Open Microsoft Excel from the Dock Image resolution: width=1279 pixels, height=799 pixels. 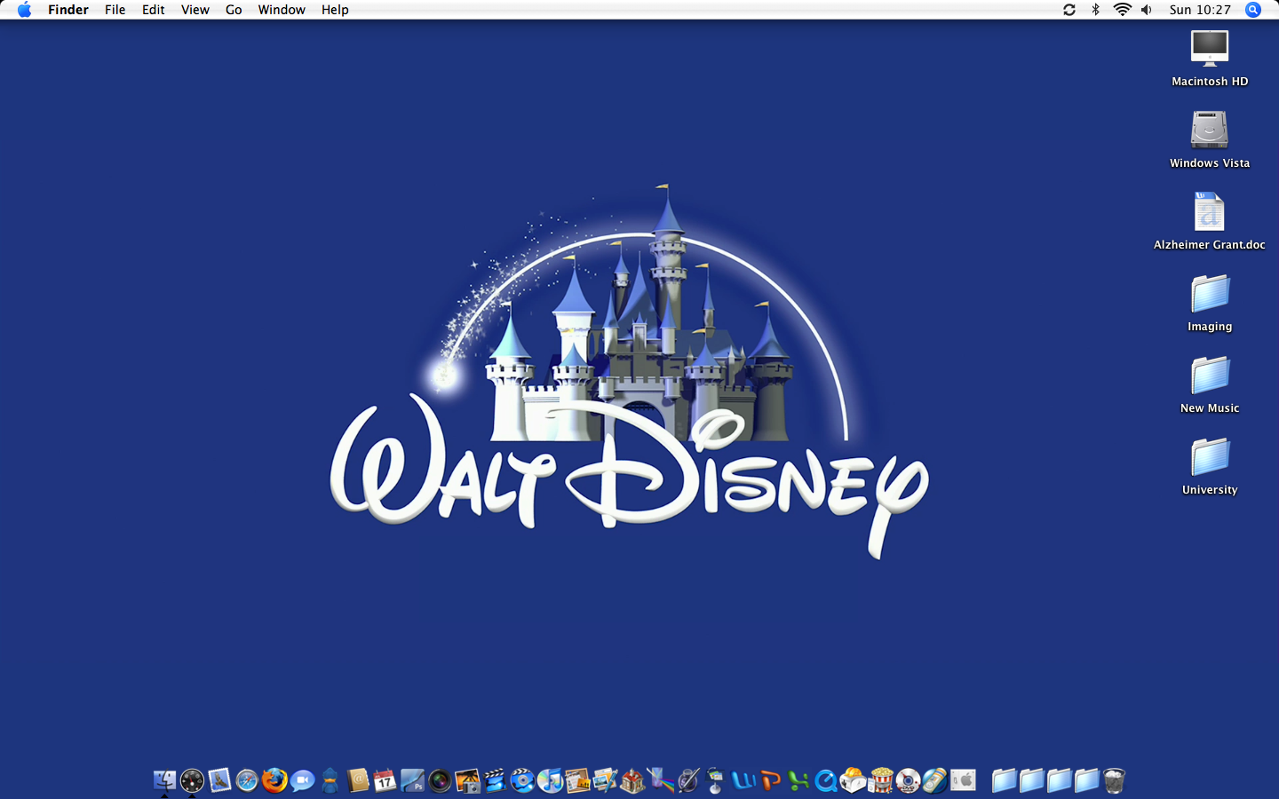[x=798, y=780]
